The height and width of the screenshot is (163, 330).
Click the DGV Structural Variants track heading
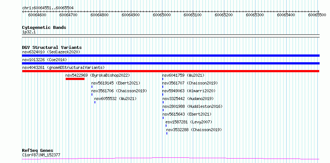[52, 47]
